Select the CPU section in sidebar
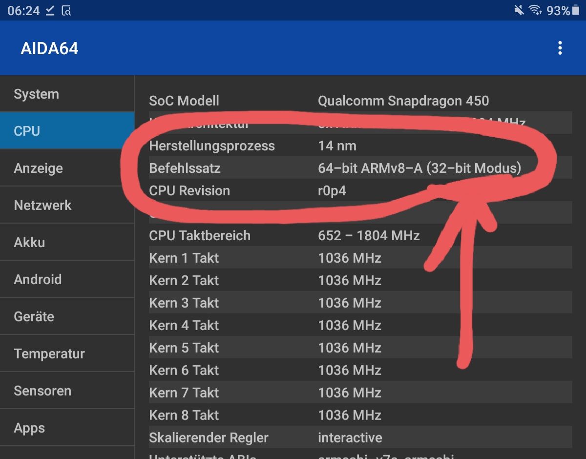Screen dimensions: 586x459 [x=67, y=131]
